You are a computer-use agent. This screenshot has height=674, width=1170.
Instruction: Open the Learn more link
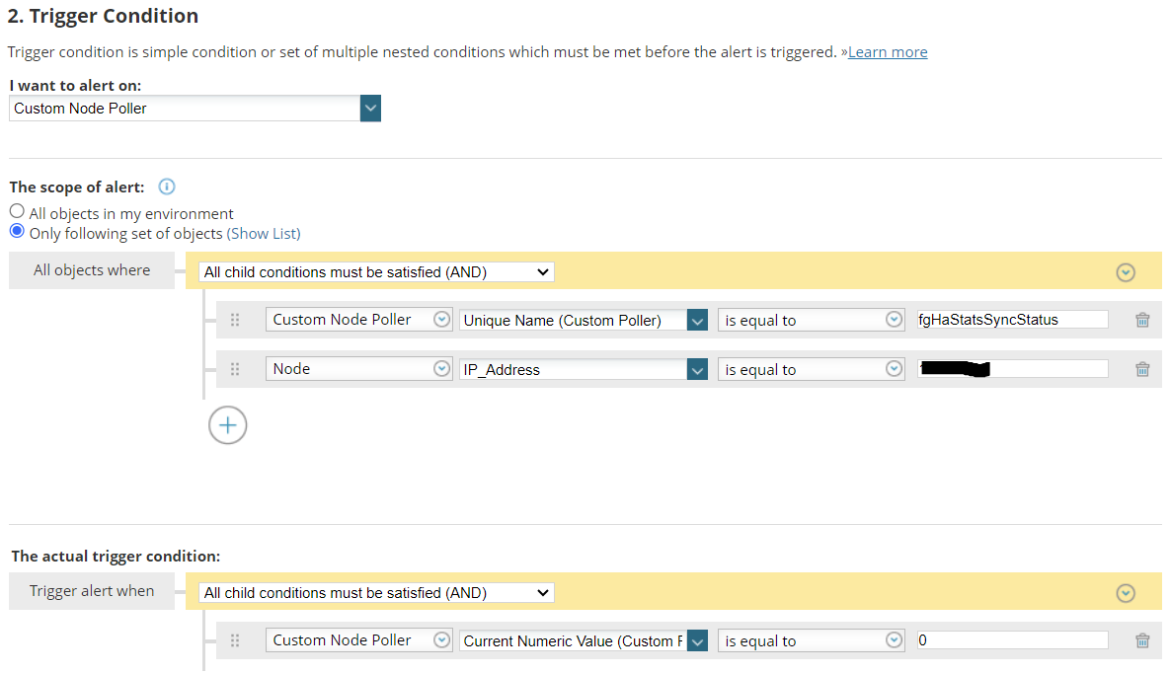888,52
